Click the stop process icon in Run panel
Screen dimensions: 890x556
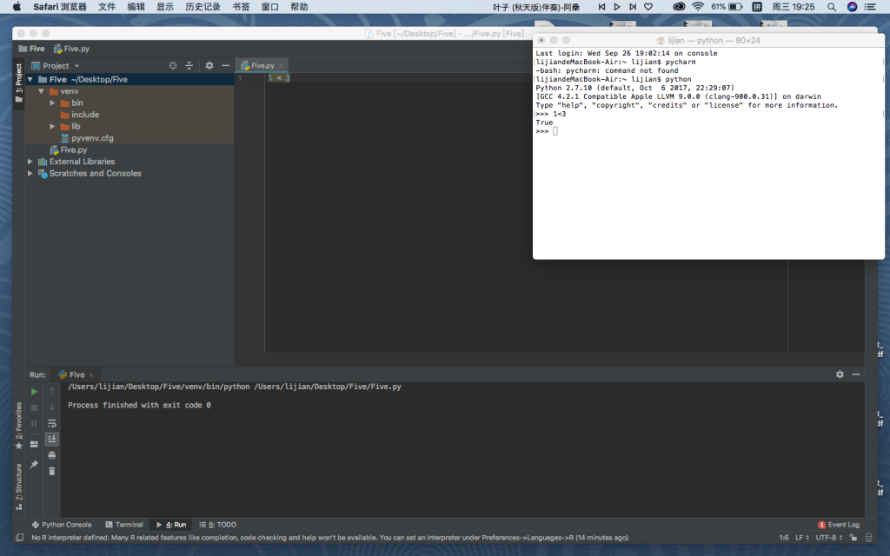point(34,407)
